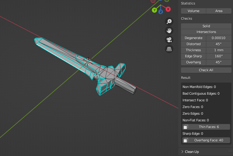
Task: Edit the Distorted angle 45° field
Action: tap(219, 44)
